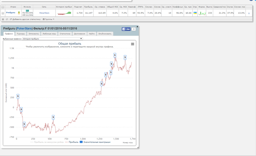Sort by the 'Фильтр' column header
This screenshot has width=256, height=156.
(27, 7)
